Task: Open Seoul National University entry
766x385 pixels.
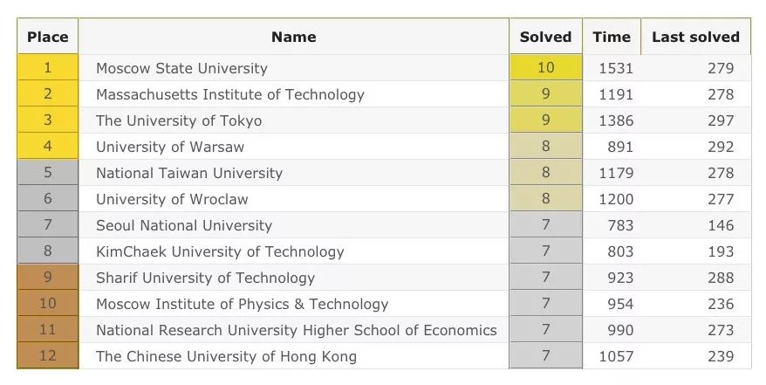Action: 184,225
